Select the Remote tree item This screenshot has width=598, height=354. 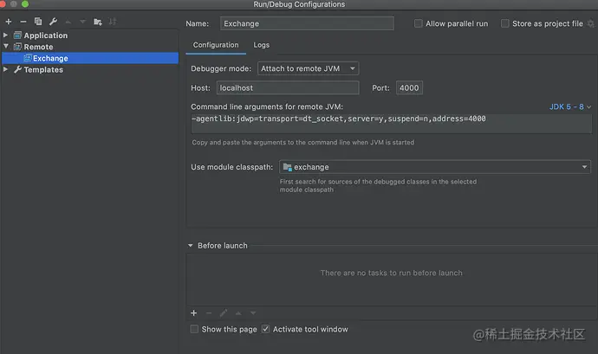coord(38,47)
